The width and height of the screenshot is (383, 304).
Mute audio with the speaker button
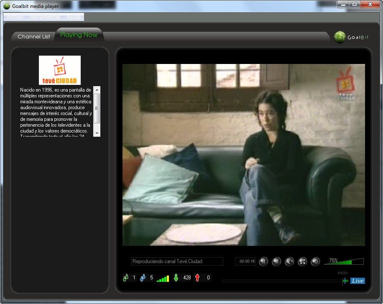315,261
